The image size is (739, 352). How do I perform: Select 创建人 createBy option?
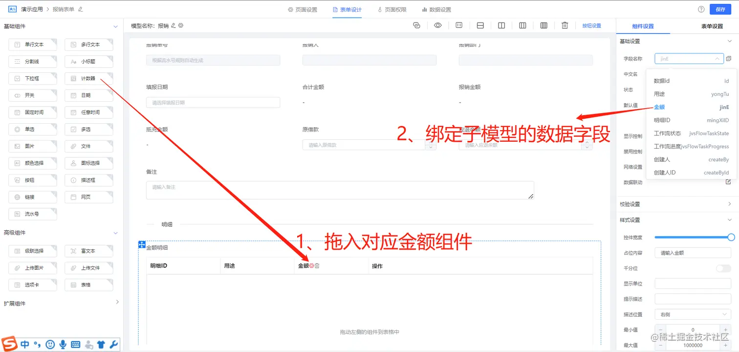691,159
